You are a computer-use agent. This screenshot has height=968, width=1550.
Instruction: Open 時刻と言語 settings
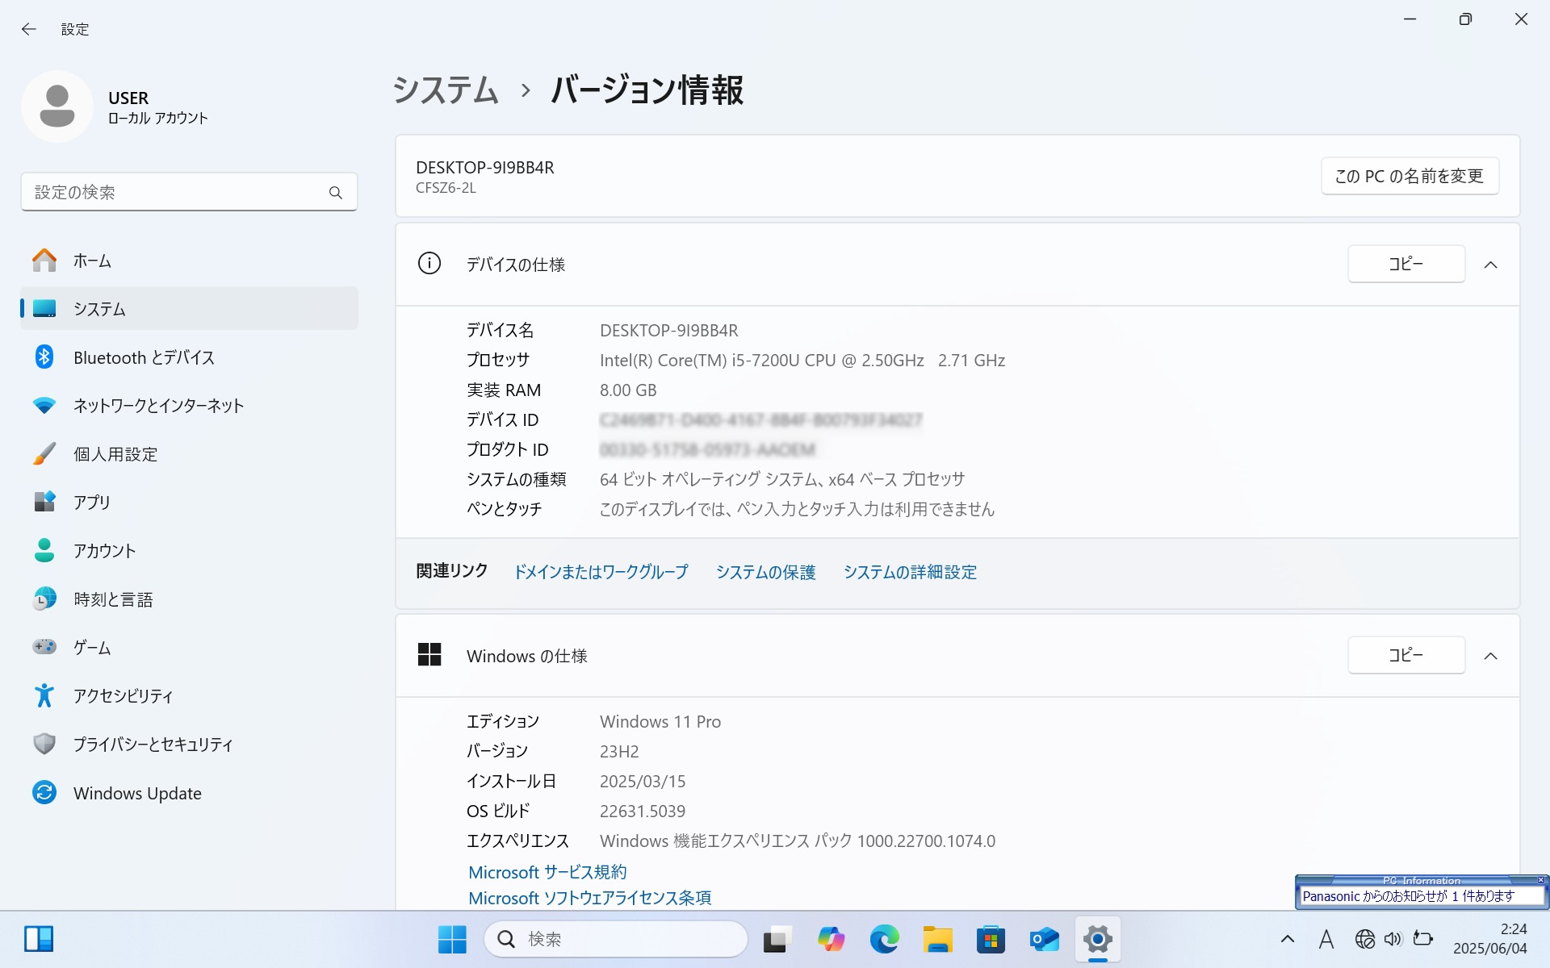[x=189, y=599]
